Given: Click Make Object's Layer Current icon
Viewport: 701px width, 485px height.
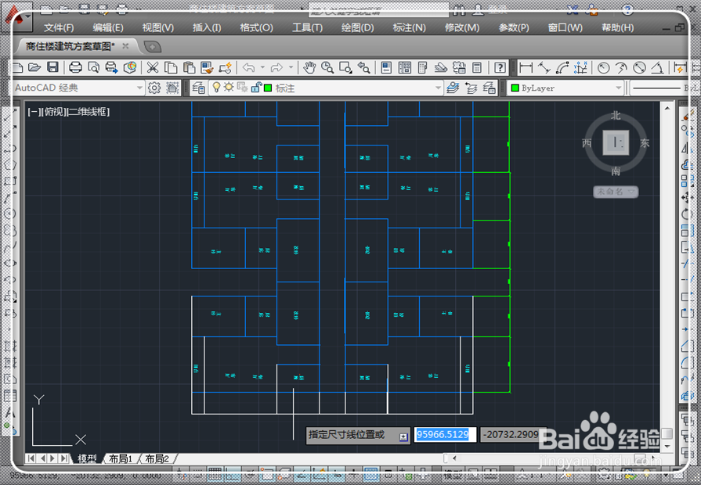Looking at the screenshot, I should coord(453,88).
